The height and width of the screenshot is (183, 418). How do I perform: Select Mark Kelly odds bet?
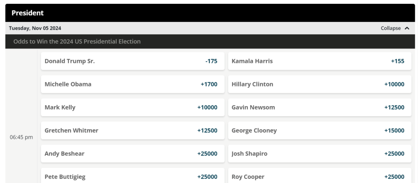[133, 107]
